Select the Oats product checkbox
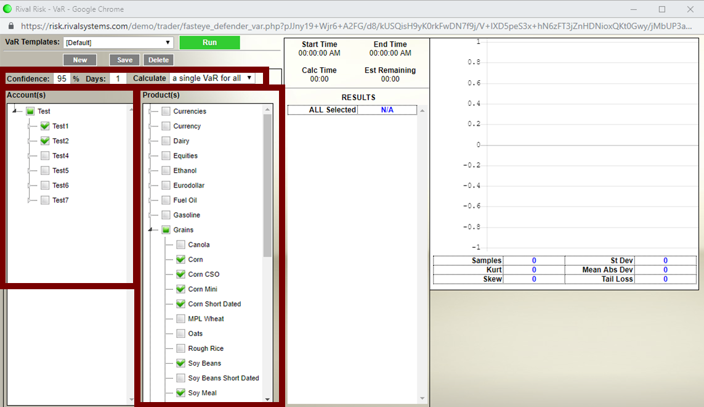The height and width of the screenshot is (407, 704). point(180,334)
